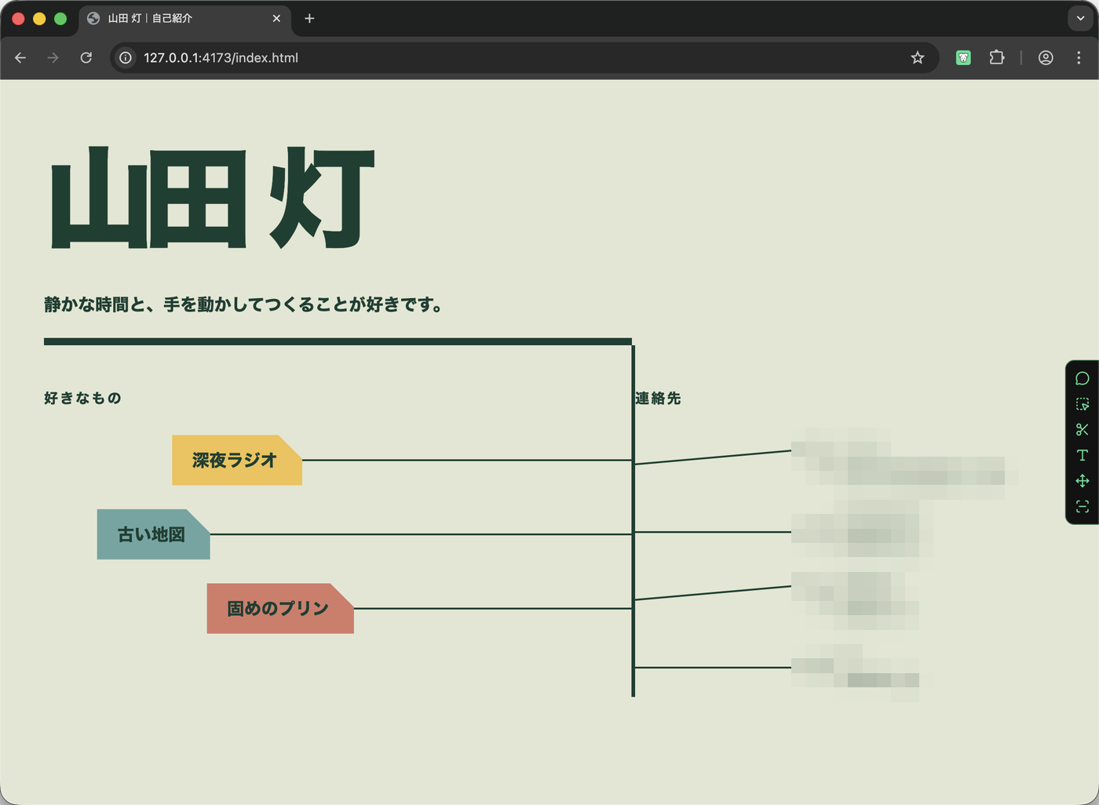
Task: View site information icon in address bar
Action: pyautogui.click(x=126, y=57)
